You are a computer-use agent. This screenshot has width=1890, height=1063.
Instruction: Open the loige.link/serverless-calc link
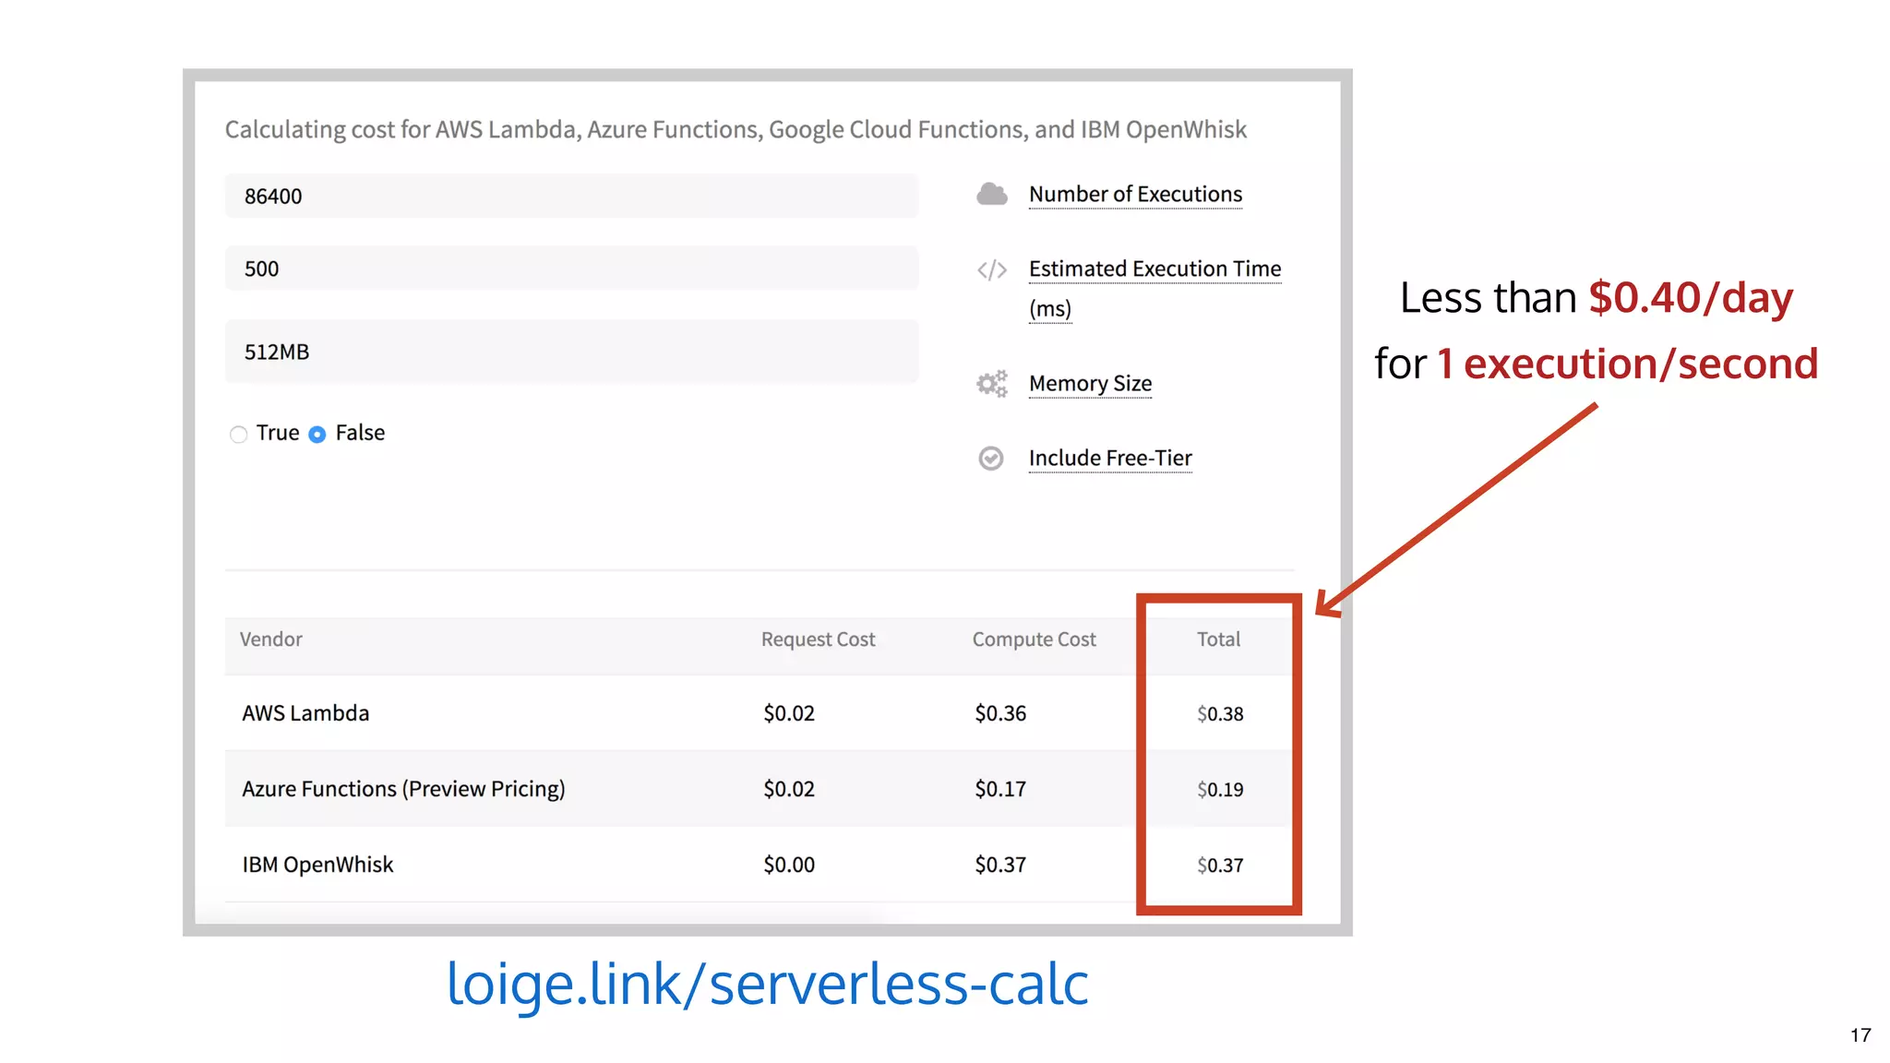(x=768, y=984)
